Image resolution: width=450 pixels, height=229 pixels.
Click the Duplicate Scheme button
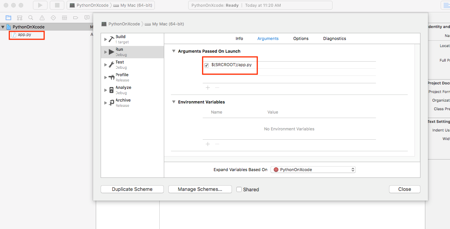coord(132,189)
